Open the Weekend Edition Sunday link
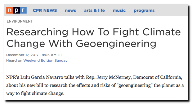This screenshot has width=195, height=107. [x=45, y=60]
